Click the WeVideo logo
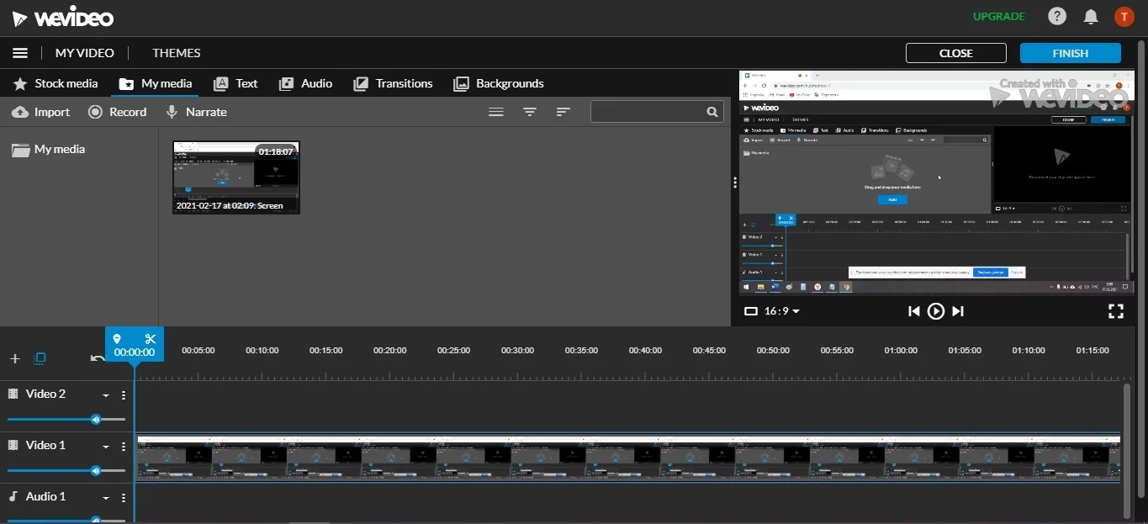Viewport: 1148px width, 524px height. [63, 18]
